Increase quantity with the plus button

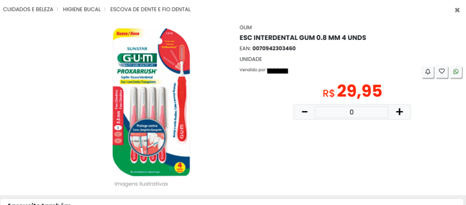coord(399,112)
